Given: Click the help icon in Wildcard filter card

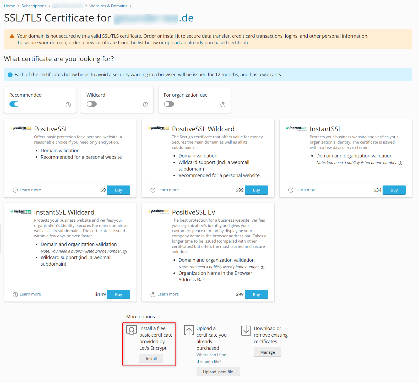Looking at the screenshot, I should tap(146, 105).
